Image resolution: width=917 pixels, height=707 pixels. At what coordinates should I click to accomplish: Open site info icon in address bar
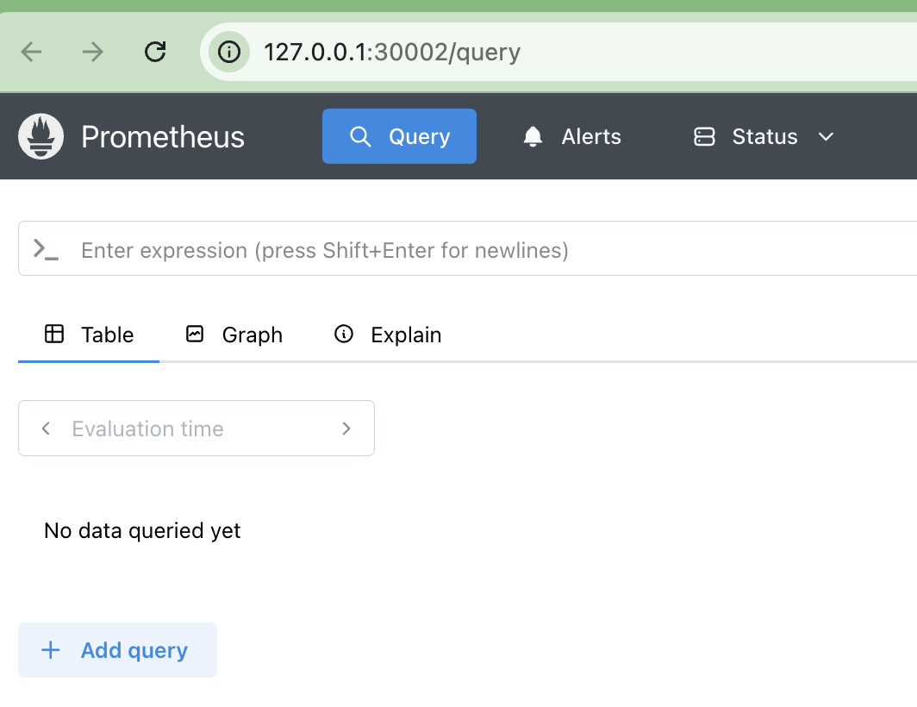(x=229, y=52)
